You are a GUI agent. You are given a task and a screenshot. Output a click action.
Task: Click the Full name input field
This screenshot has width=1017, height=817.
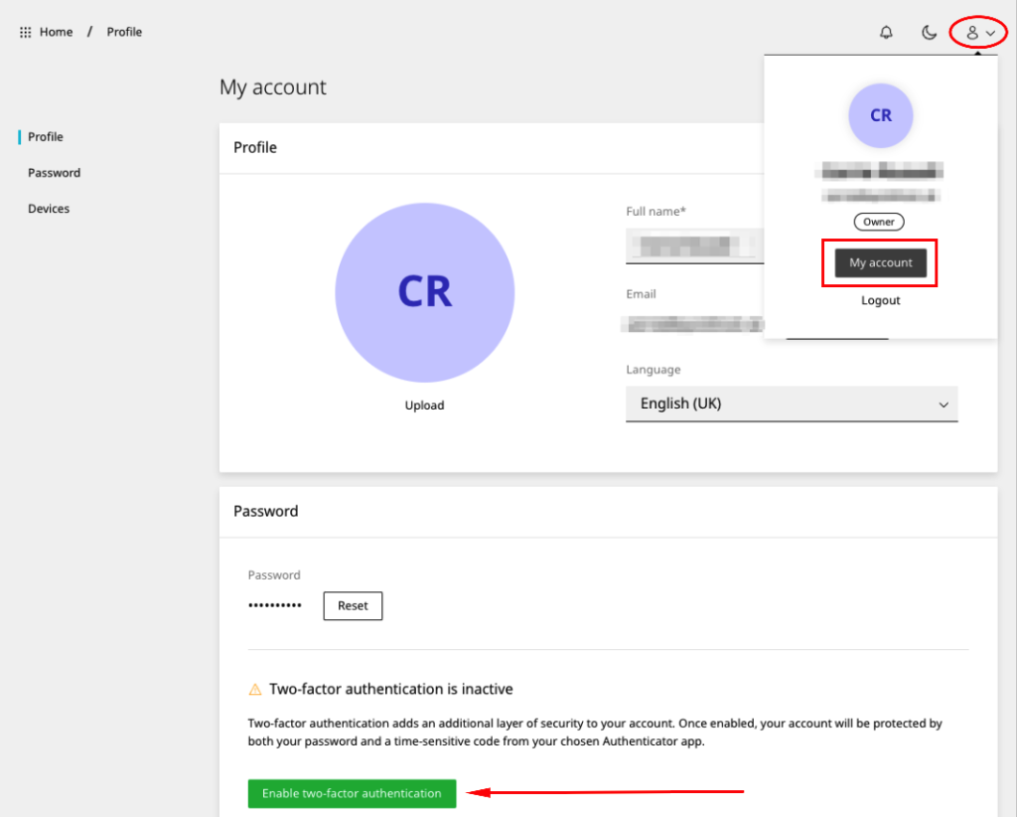pyautogui.click(x=694, y=245)
